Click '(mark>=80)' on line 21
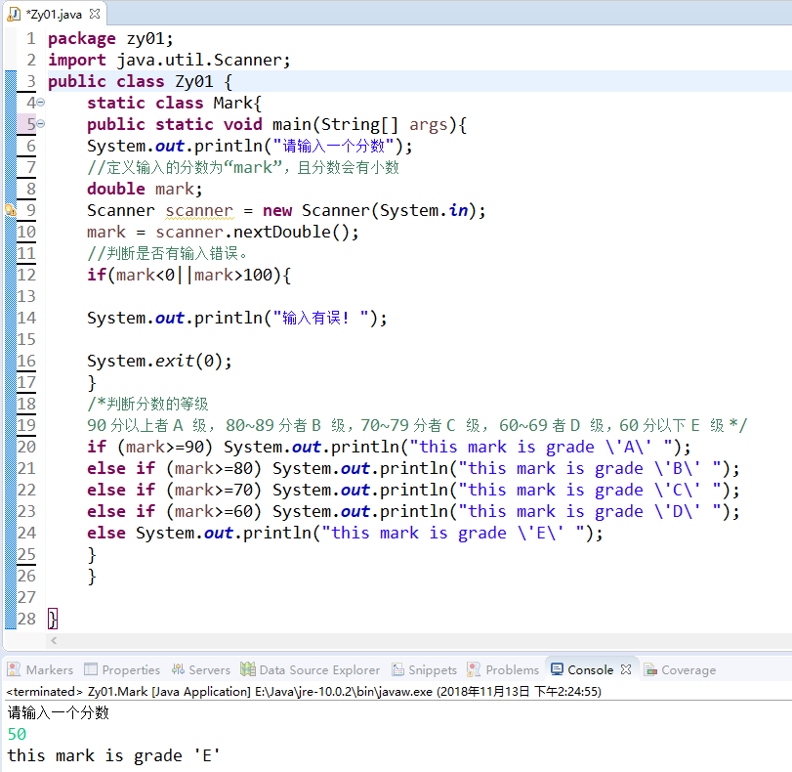The height and width of the screenshot is (772, 792). [214, 468]
